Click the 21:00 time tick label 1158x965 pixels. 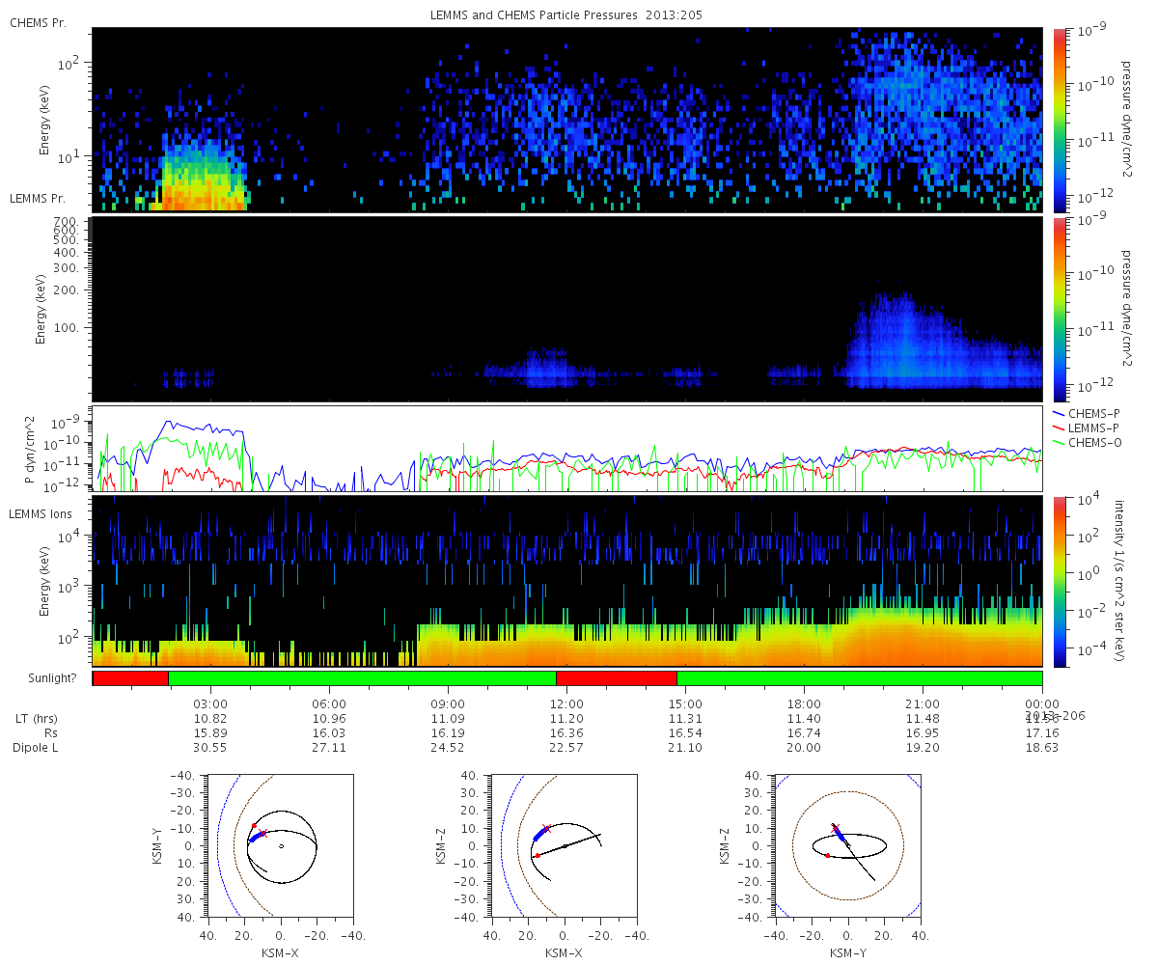(923, 703)
